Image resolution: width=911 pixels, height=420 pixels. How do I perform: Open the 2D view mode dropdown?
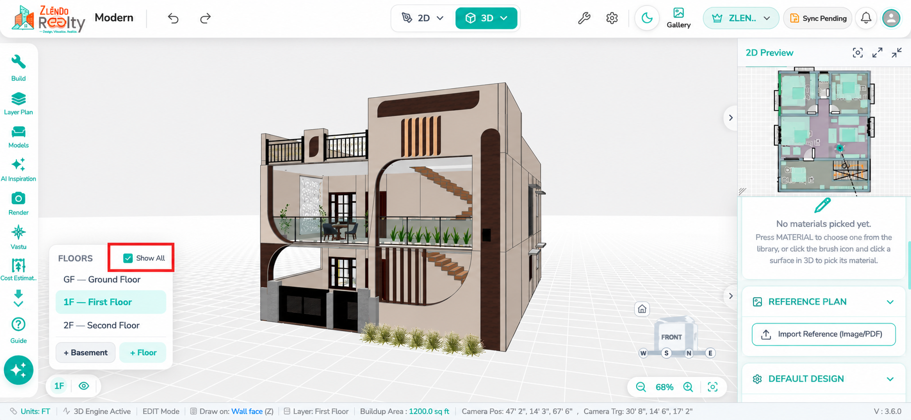(x=423, y=18)
